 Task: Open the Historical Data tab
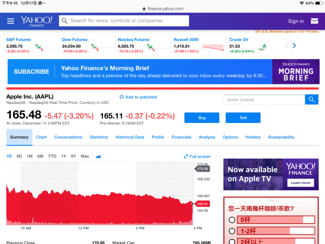coord(130,137)
